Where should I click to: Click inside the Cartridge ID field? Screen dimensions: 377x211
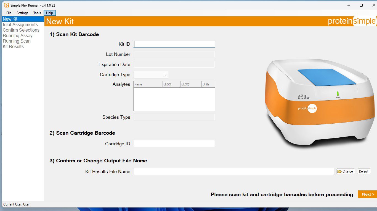pos(174,143)
